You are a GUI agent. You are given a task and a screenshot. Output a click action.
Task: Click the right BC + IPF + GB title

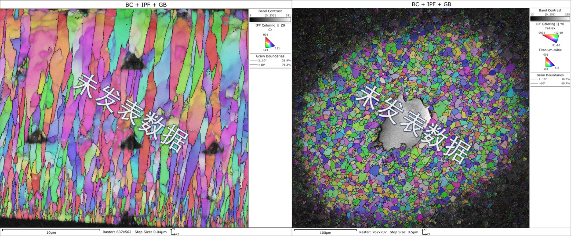[431, 4]
